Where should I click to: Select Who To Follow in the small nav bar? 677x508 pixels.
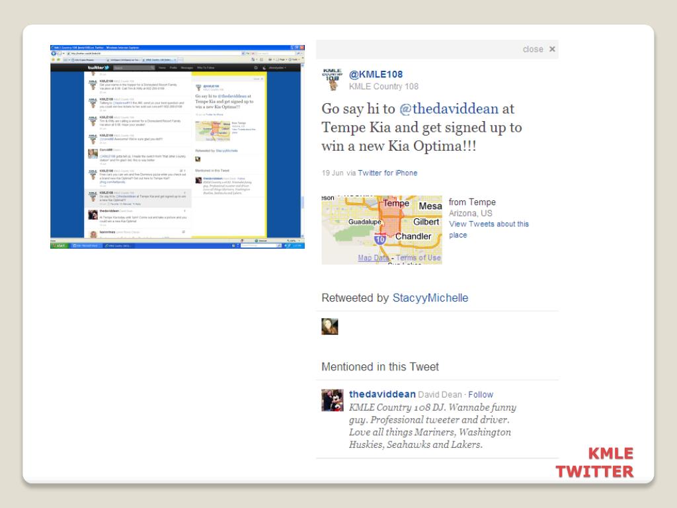[x=206, y=68]
